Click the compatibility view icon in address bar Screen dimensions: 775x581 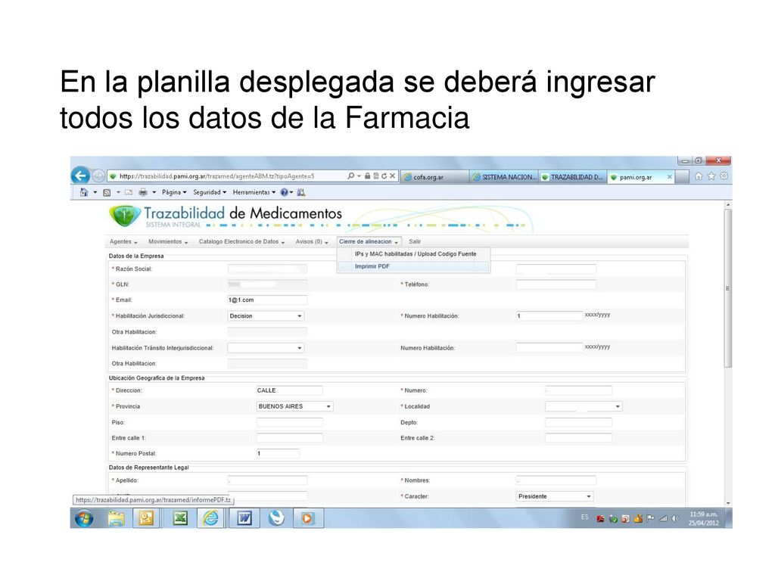tap(375, 176)
